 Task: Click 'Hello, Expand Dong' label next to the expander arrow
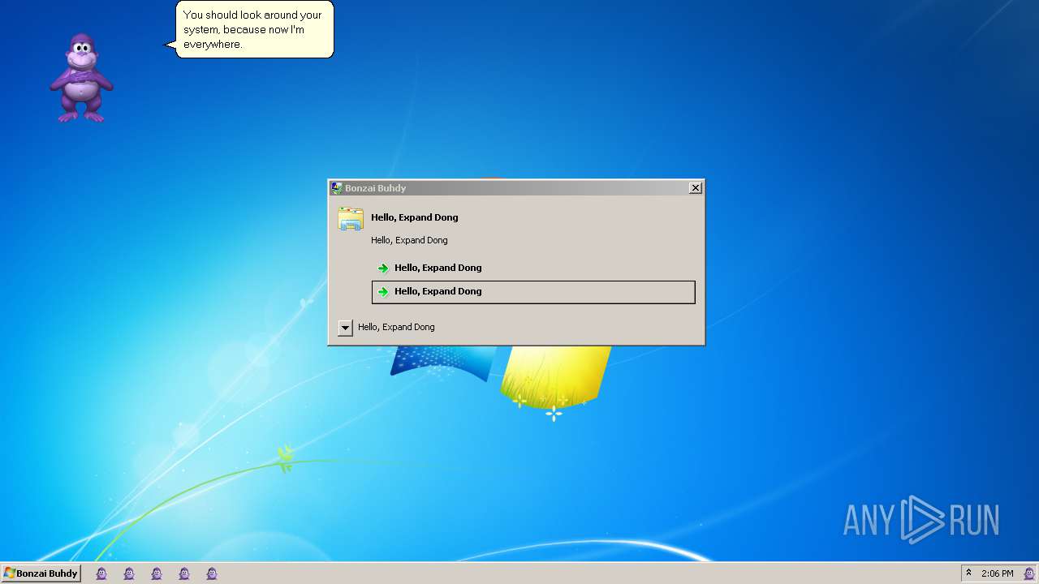[396, 327]
